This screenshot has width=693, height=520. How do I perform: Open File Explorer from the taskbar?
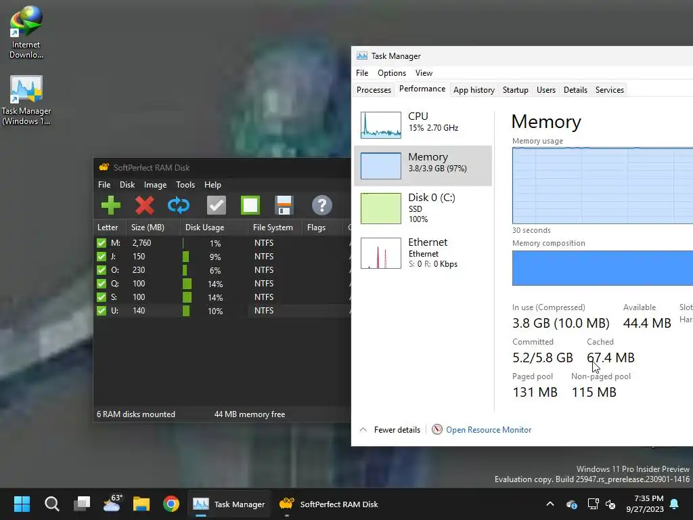click(x=141, y=504)
